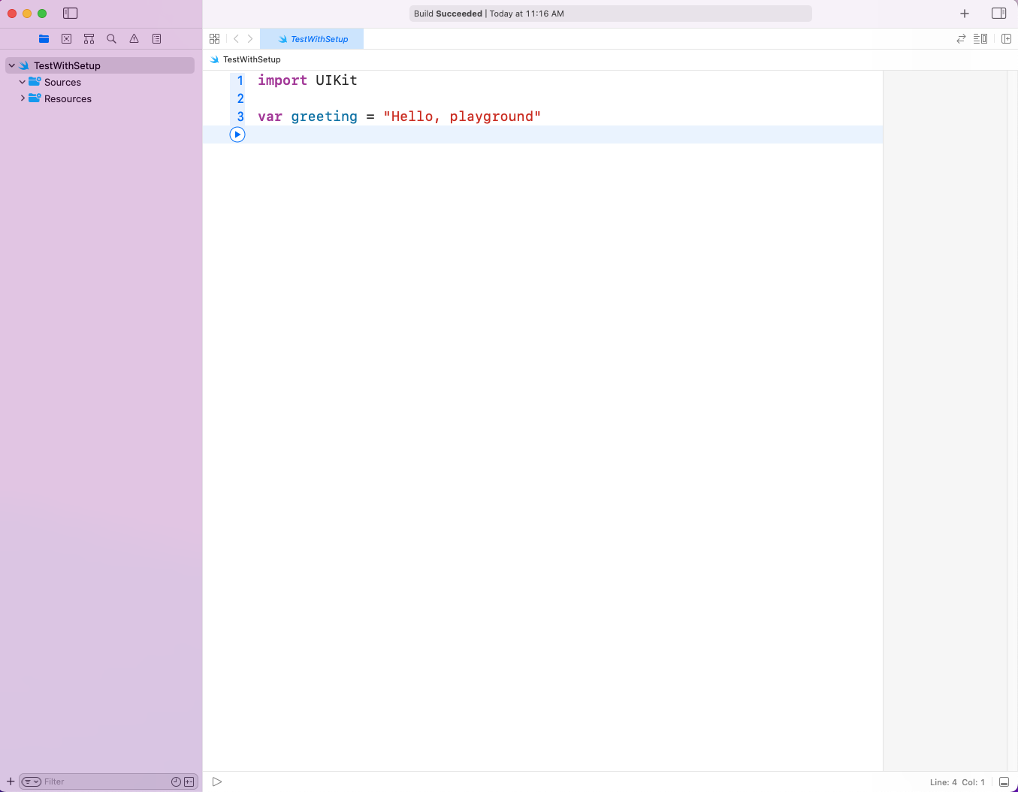Screen dimensions: 1018x792
Task: Open related items grid menu
Action: [x=215, y=39]
